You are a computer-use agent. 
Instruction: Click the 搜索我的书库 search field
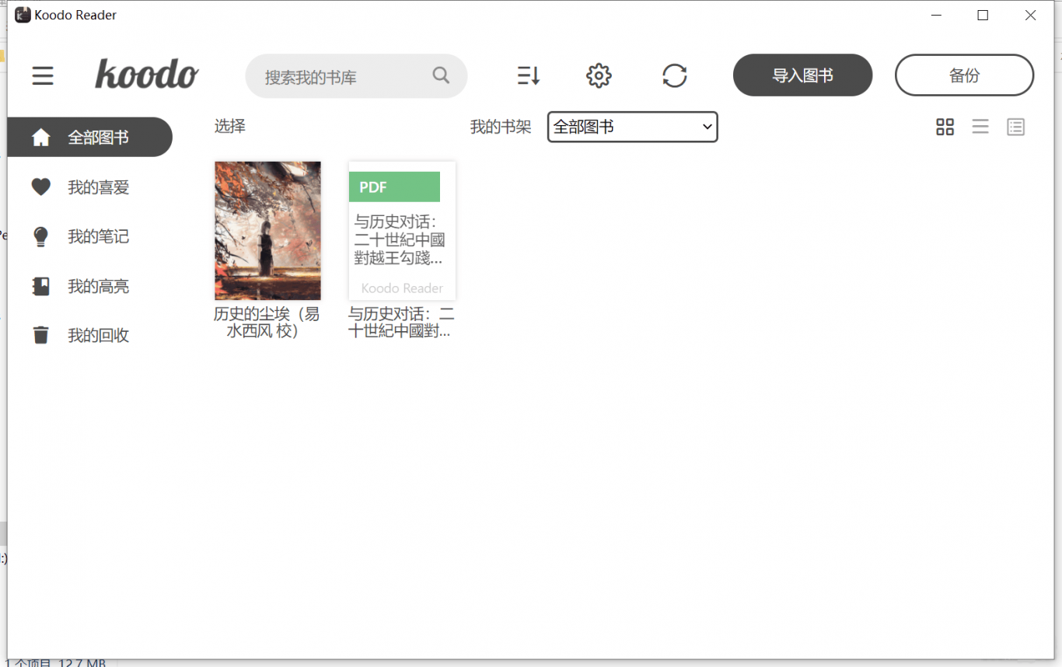pyautogui.click(x=342, y=77)
